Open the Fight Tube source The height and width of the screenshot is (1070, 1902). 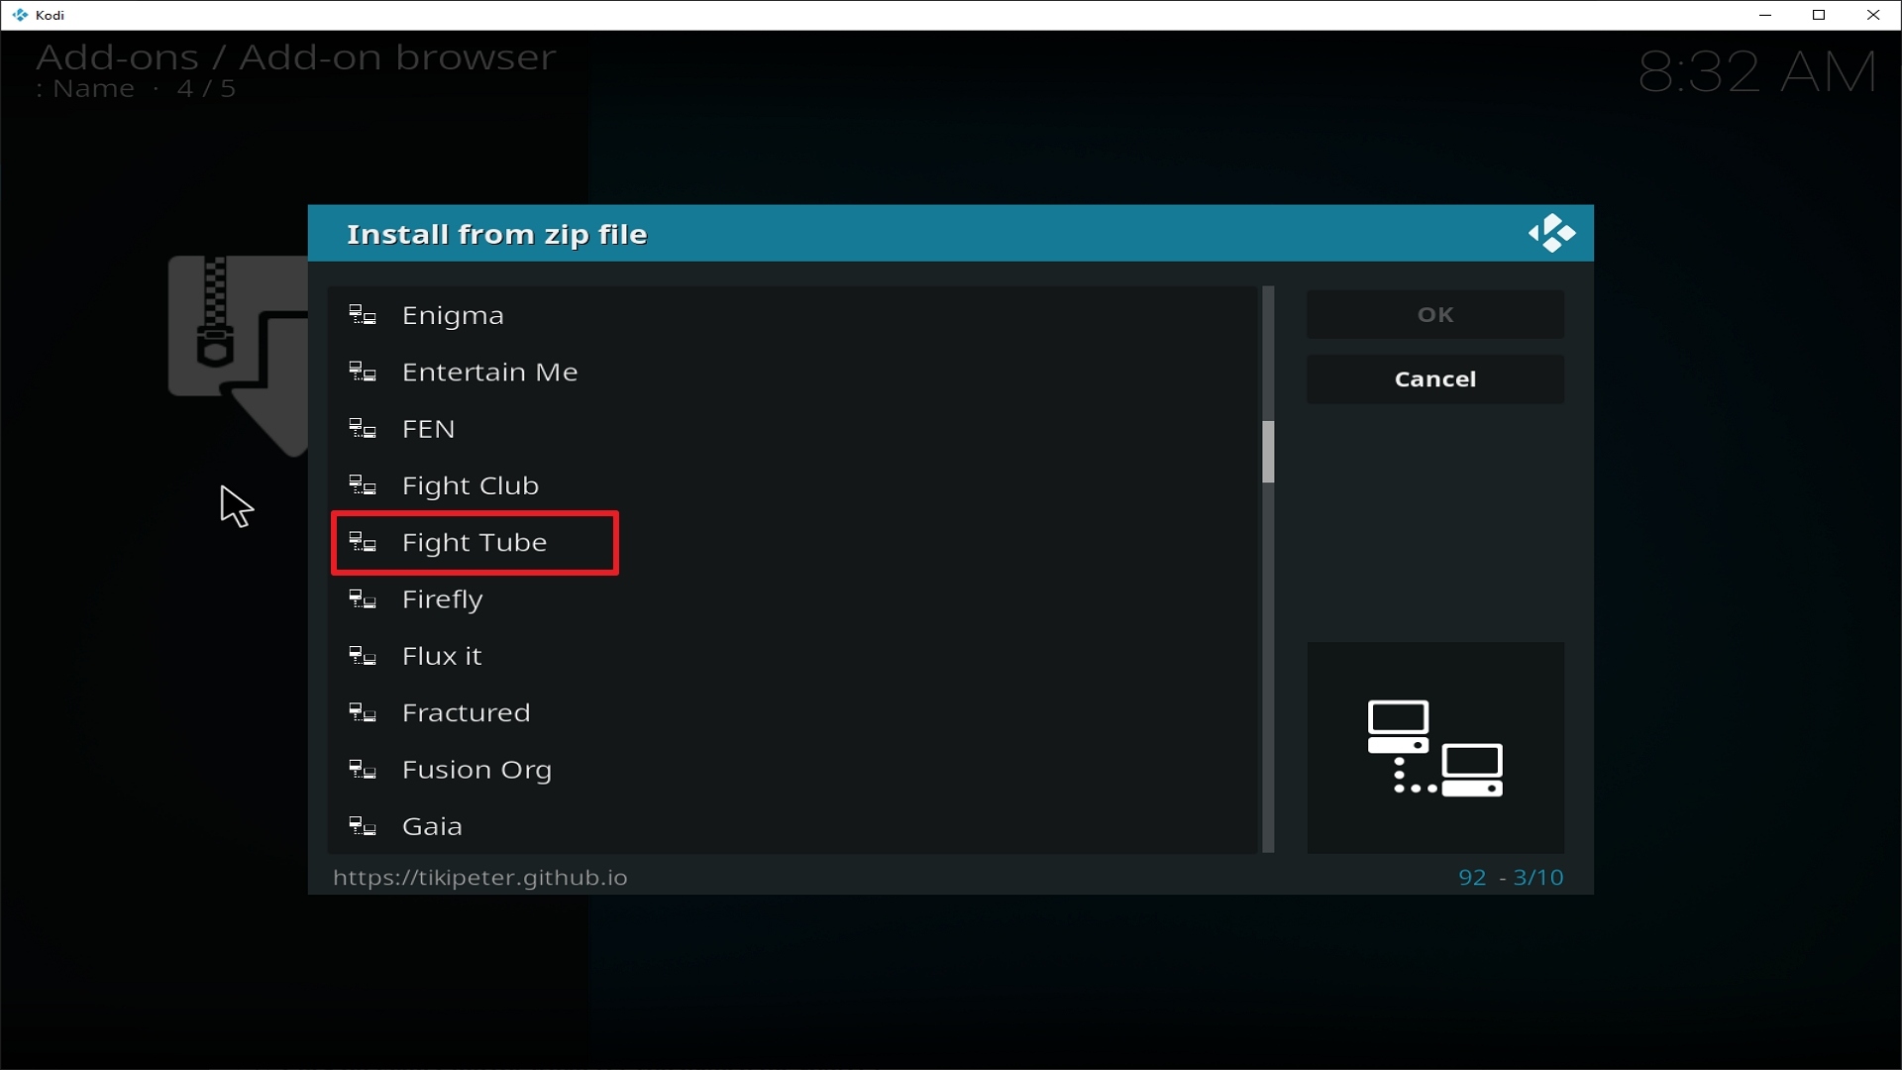click(793, 543)
